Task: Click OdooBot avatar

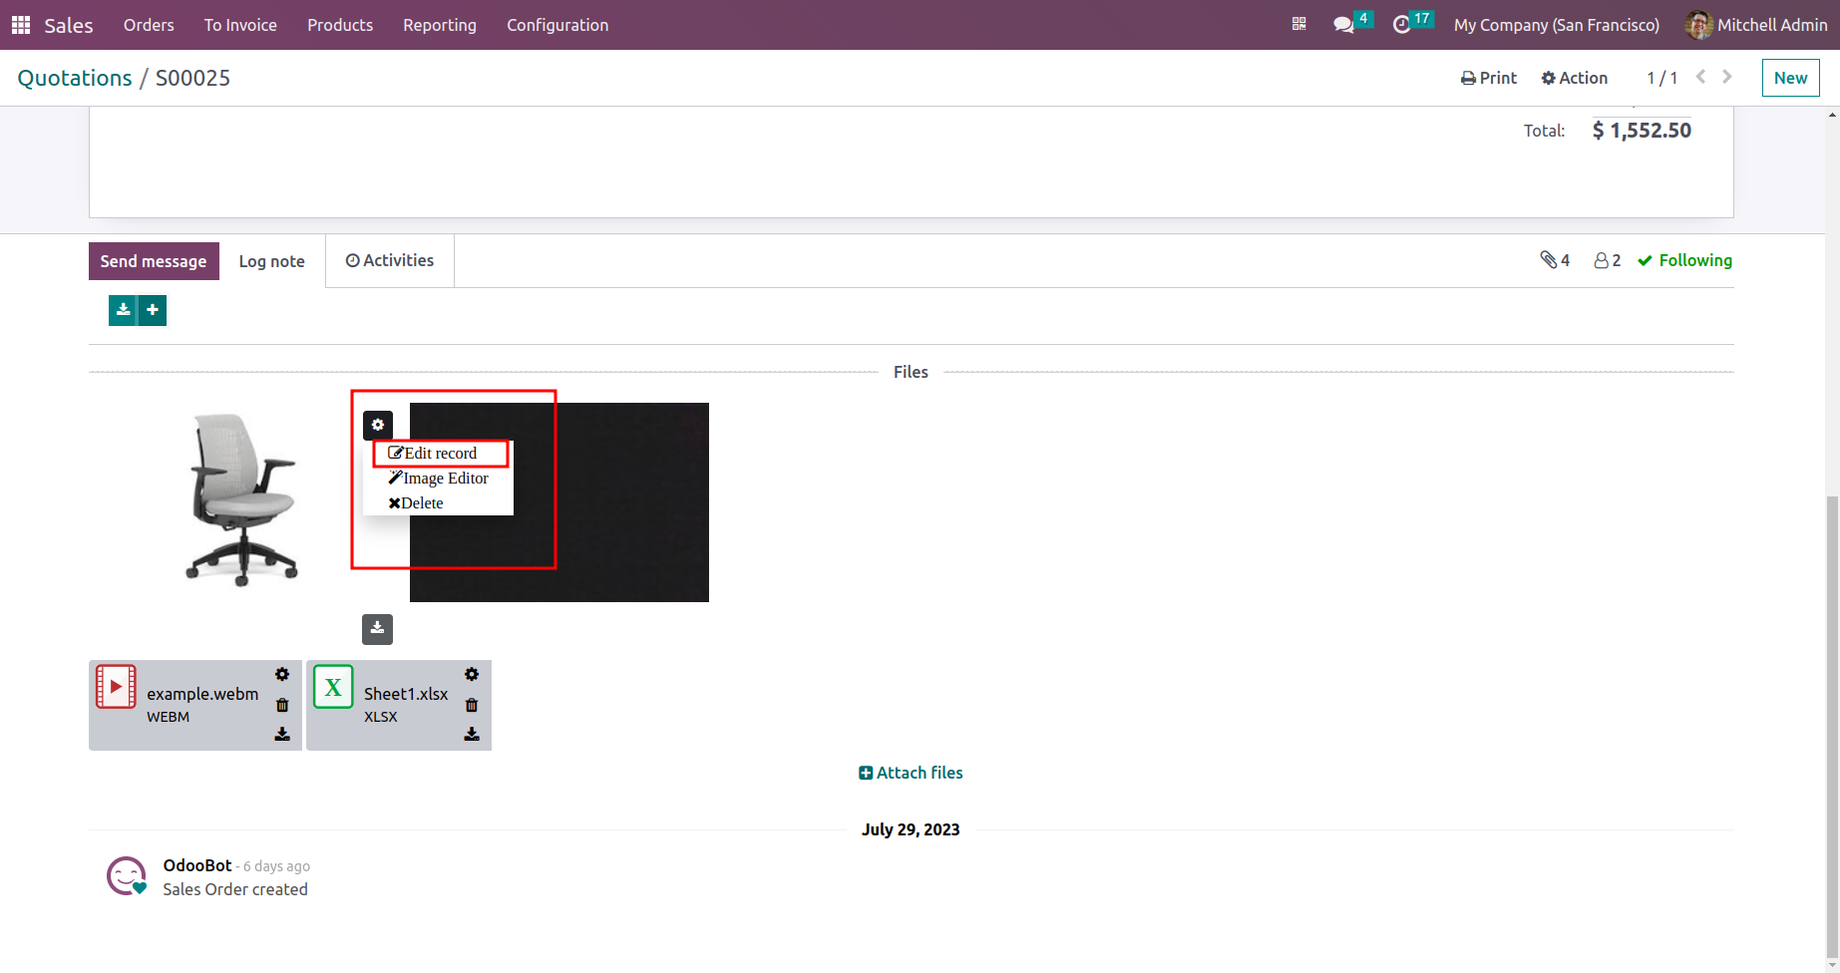Action: click(127, 876)
